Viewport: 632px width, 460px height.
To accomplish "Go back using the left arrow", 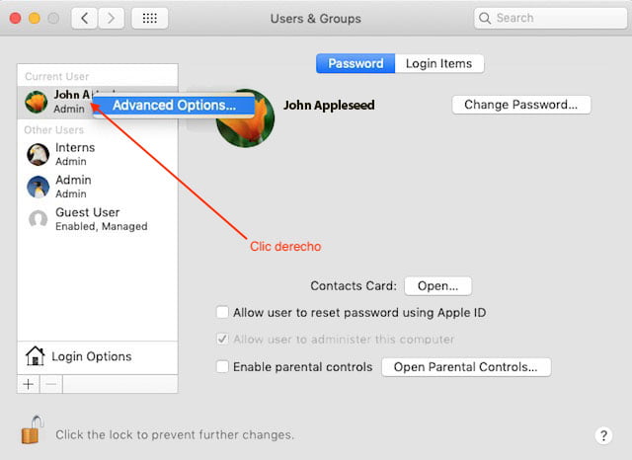I will (x=85, y=18).
